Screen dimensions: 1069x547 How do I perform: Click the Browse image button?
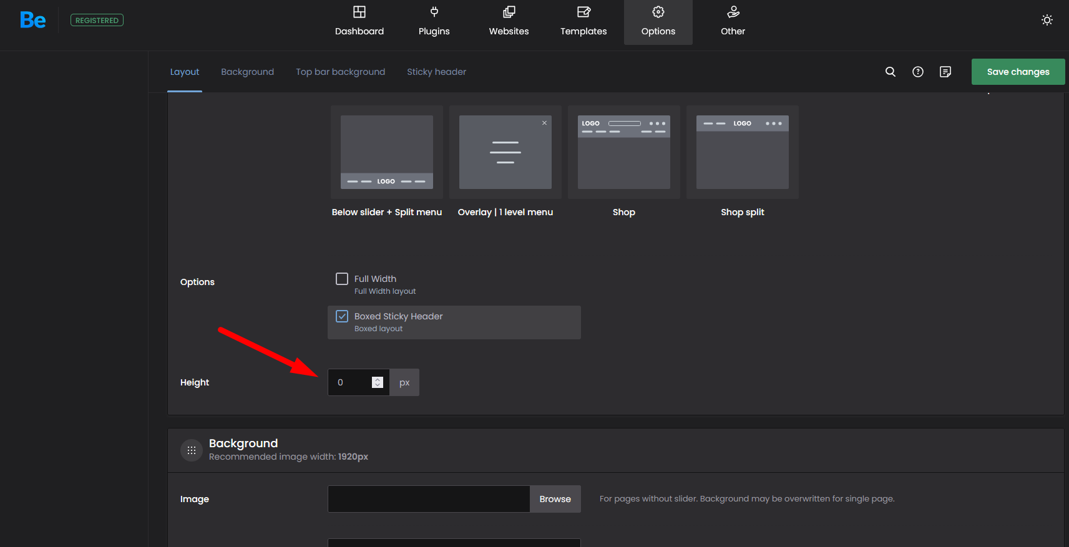click(x=555, y=499)
